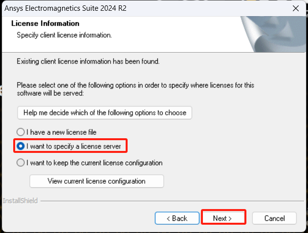Click 'Specify client license information.' subtitle

pyautogui.click(x=64, y=35)
